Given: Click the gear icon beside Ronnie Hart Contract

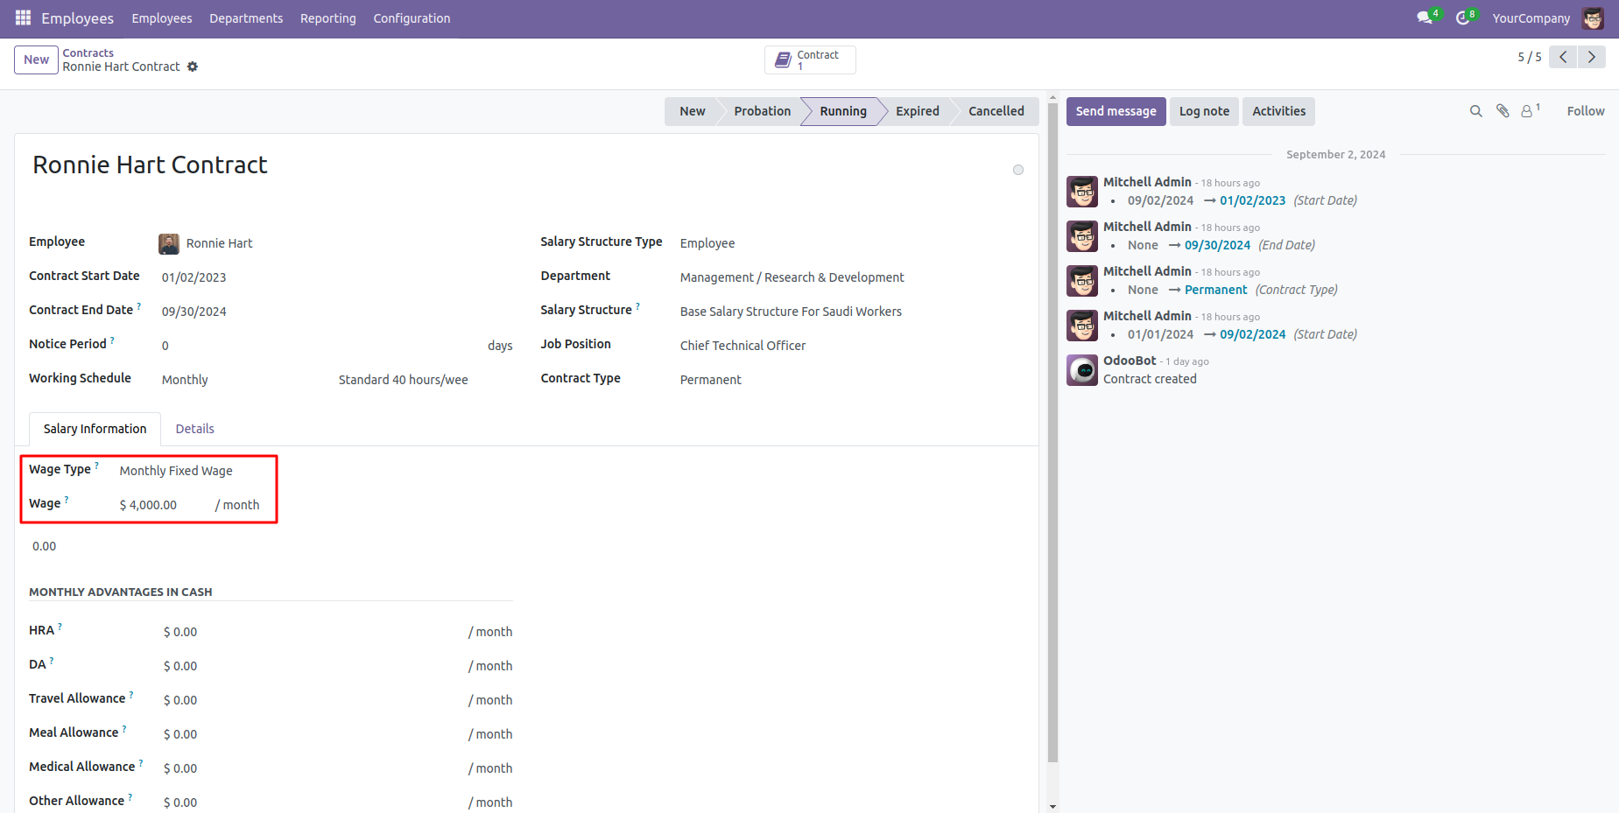Looking at the screenshot, I should [193, 67].
